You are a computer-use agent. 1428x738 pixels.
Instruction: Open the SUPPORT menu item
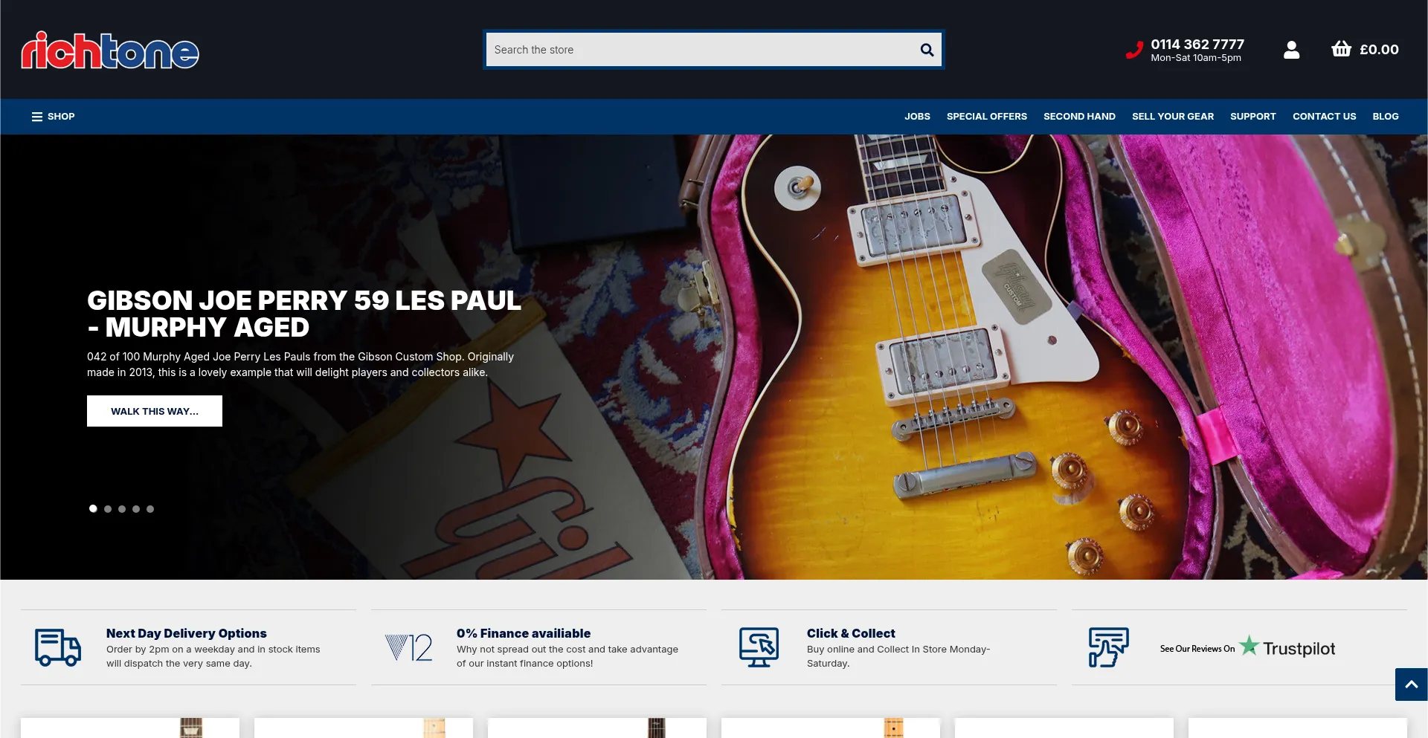(1252, 117)
